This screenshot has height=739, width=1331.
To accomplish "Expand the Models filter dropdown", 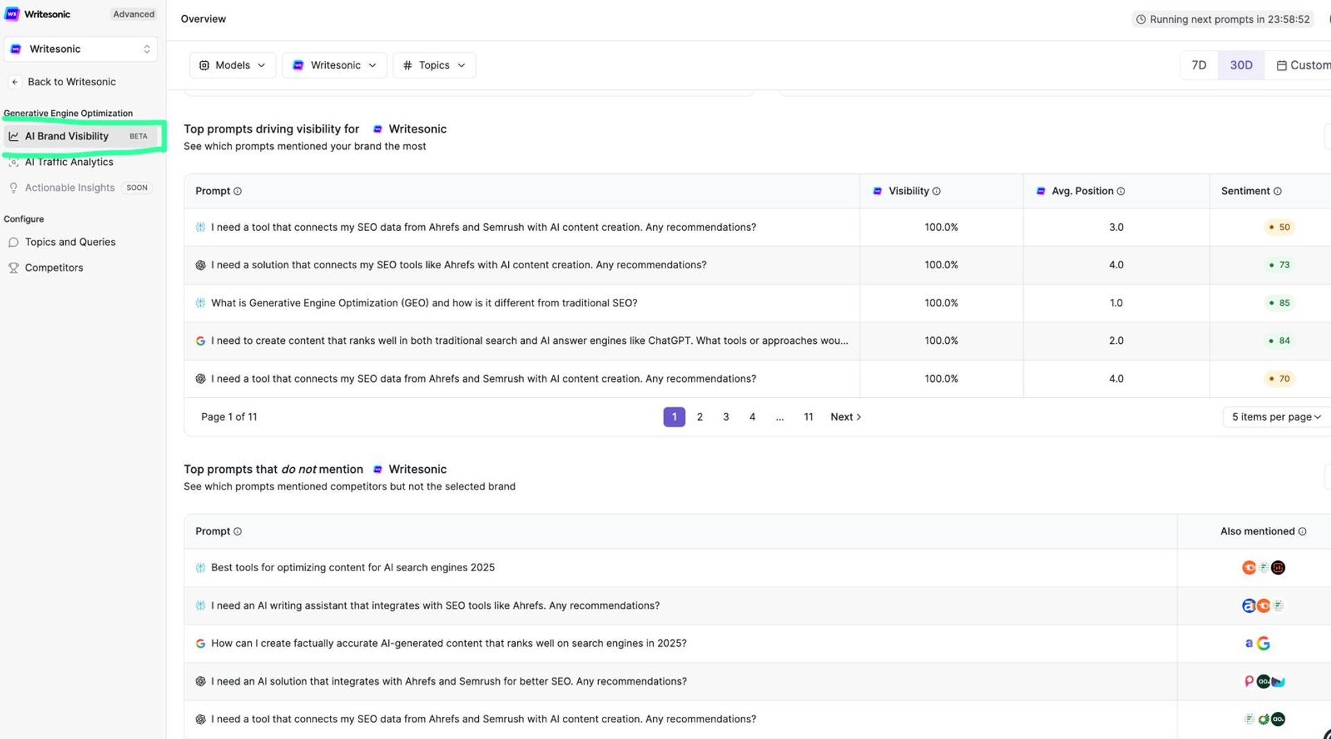I will tap(232, 65).
